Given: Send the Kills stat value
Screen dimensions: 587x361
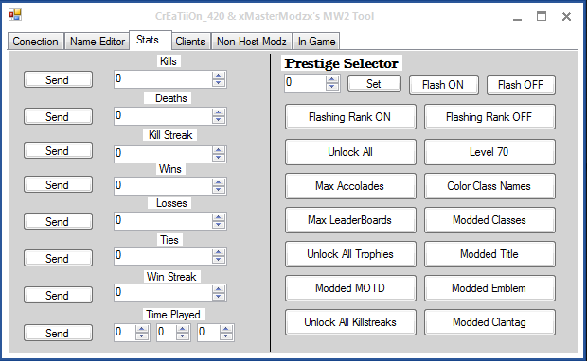Looking at the screenshot, I should [x=58, y=79].
